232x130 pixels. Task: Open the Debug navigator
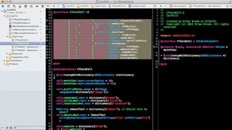[31, 6]
